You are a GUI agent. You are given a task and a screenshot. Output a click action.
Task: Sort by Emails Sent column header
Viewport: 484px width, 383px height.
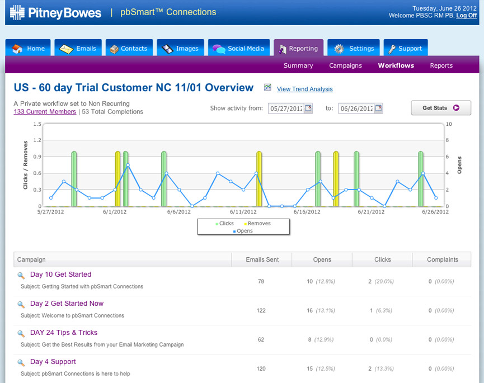click(262, 259)
